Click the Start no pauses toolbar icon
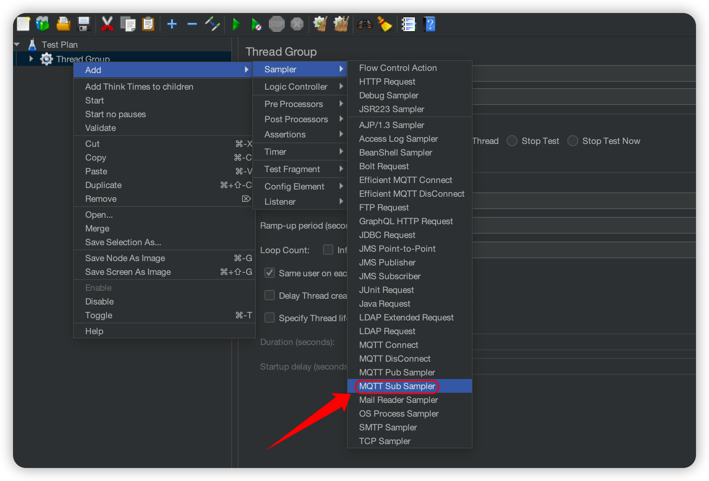The width and height of the screenshot is (709, 481). 256,24
